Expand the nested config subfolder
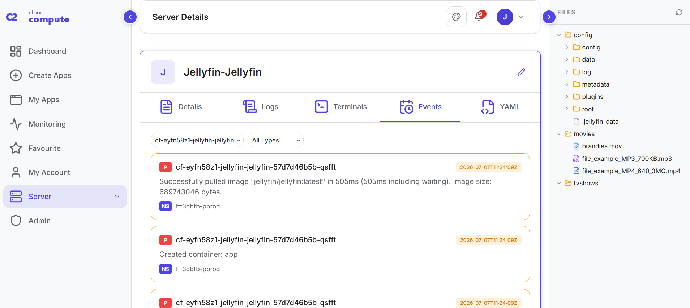Viewport: 690px width, 308px height. tap(567, 47)
